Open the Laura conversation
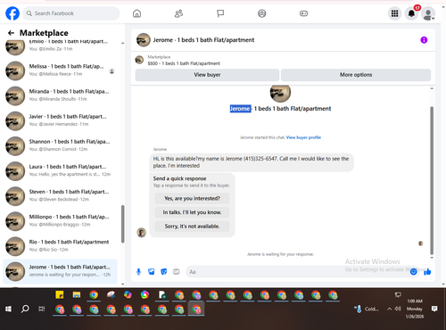 coord(61,171)
